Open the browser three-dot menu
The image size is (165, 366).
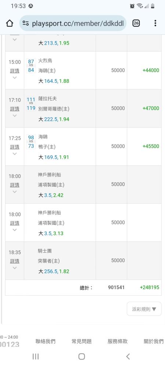click(155, 23)
